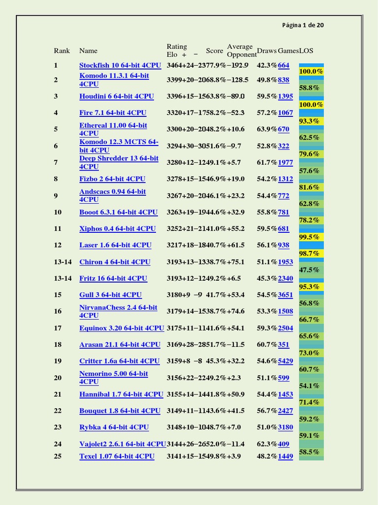Click the 'Average Opponent' column header
This screenshot has width=378, height=505.
pyautogui.click(x=242, y=51)
